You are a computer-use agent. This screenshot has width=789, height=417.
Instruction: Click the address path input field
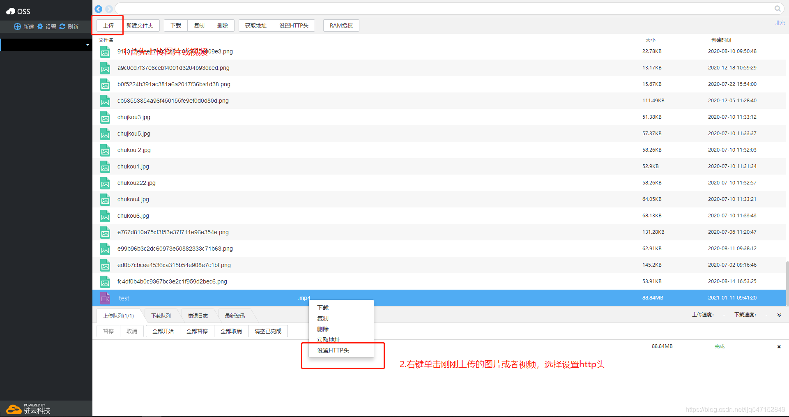point(444,9)
